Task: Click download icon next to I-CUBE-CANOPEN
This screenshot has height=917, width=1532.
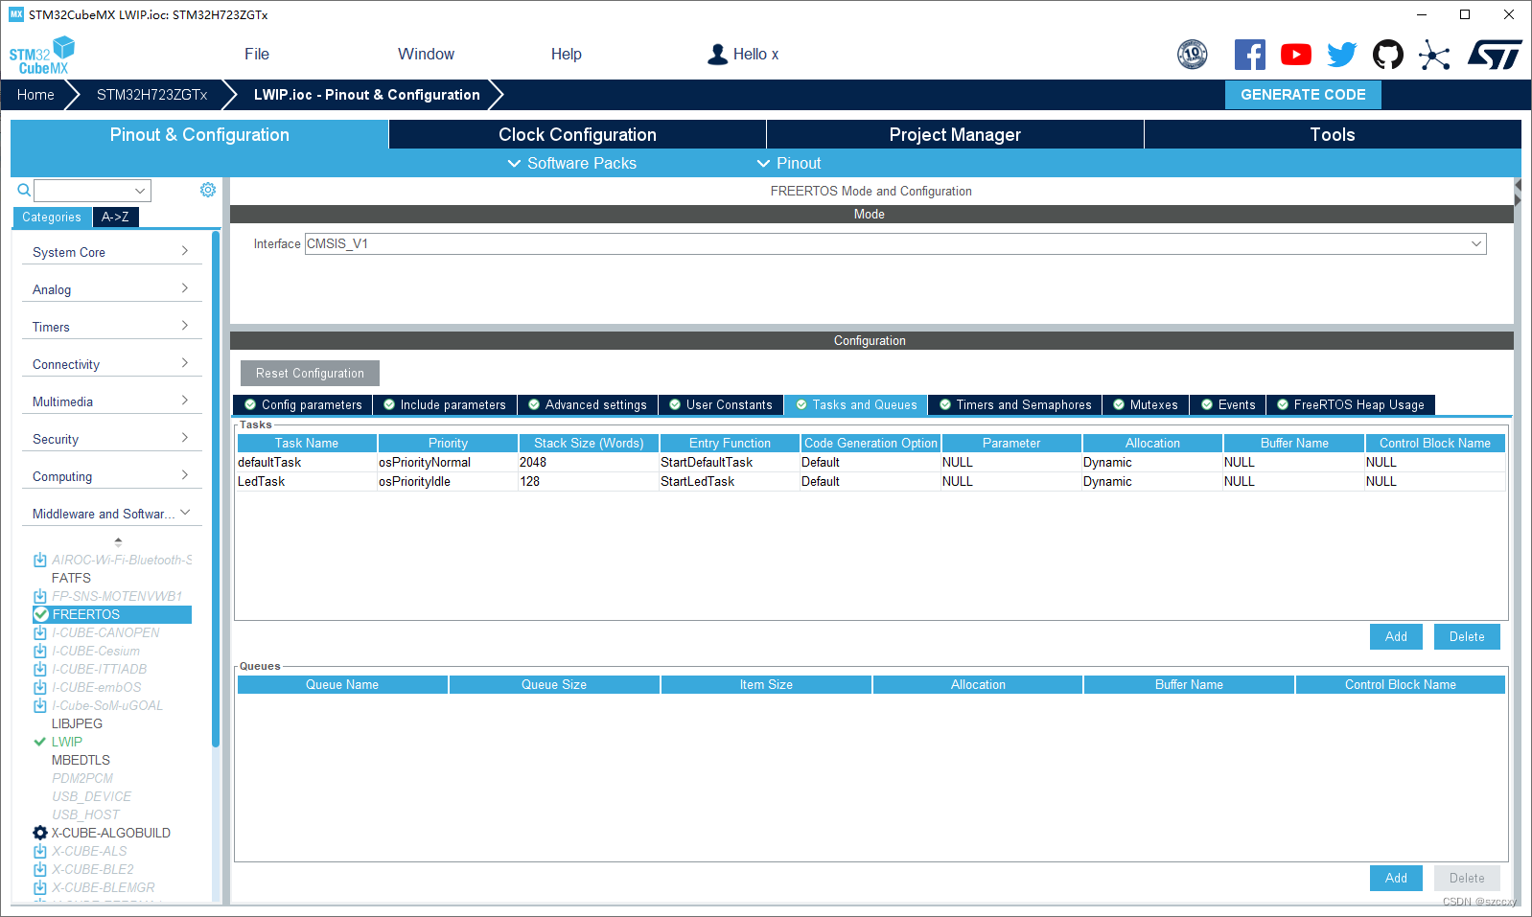Action: point(40,632)
